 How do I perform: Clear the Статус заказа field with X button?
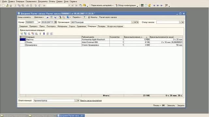[x=183, y=22]
